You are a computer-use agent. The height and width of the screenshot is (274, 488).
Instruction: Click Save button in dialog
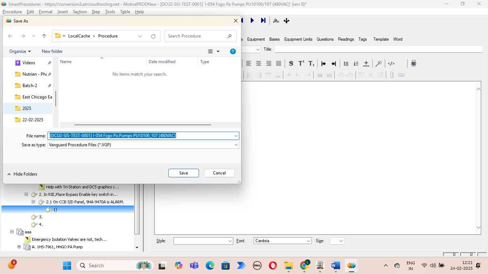(184, 173)
